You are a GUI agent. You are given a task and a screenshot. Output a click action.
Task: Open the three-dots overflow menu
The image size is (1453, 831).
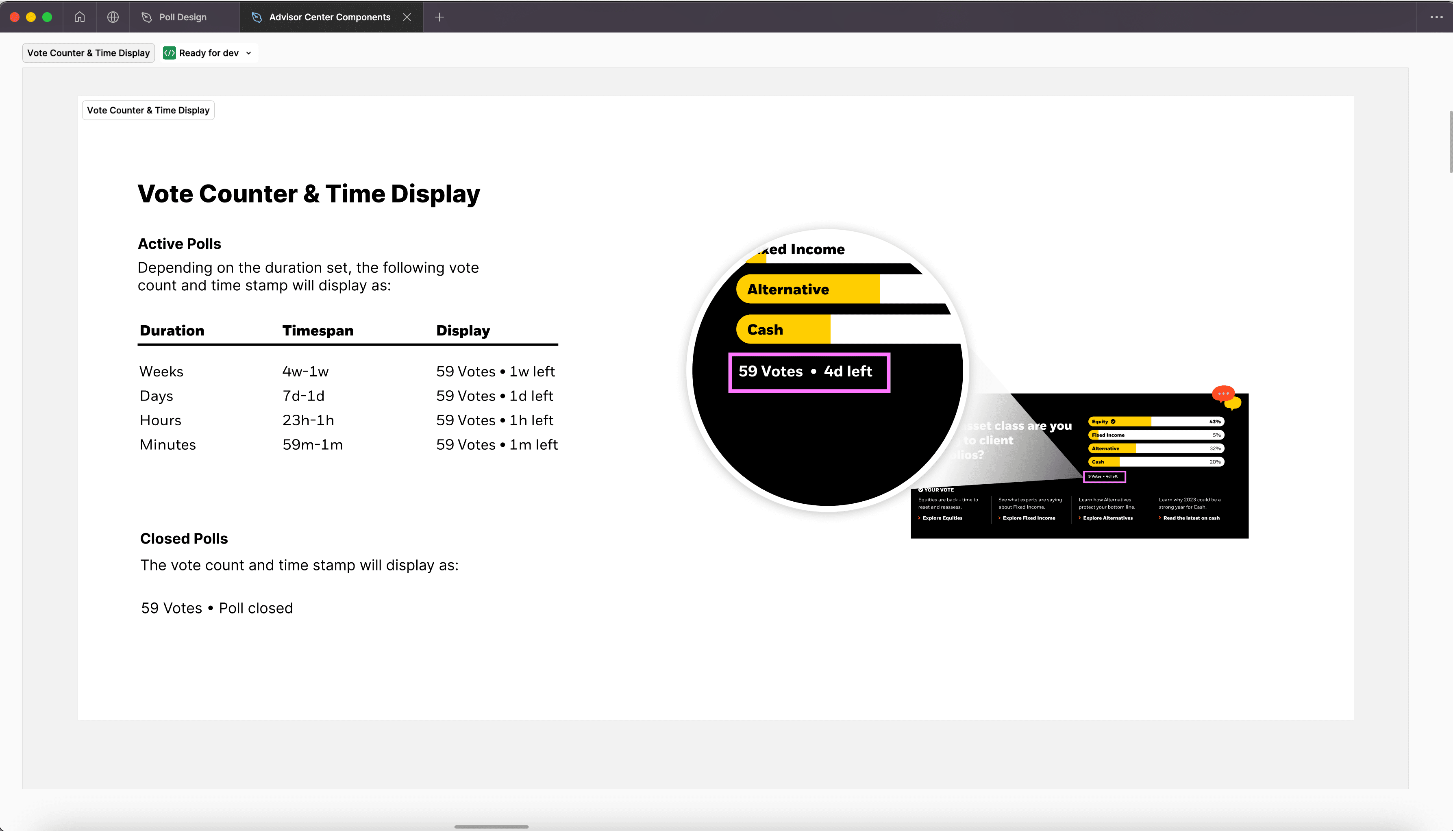pos(1436,17)
